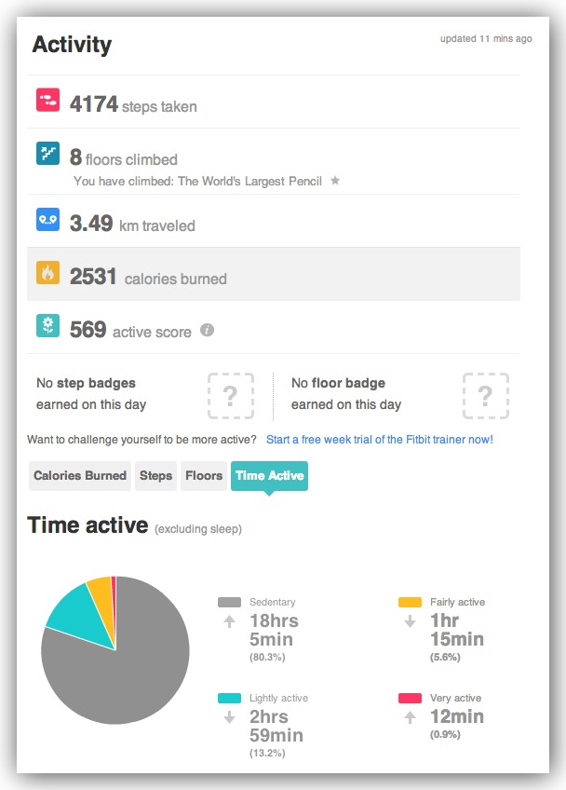The image size is (566, 790).
Task: Click the blue distance traveled icon
Action: [x=47, y=220]
